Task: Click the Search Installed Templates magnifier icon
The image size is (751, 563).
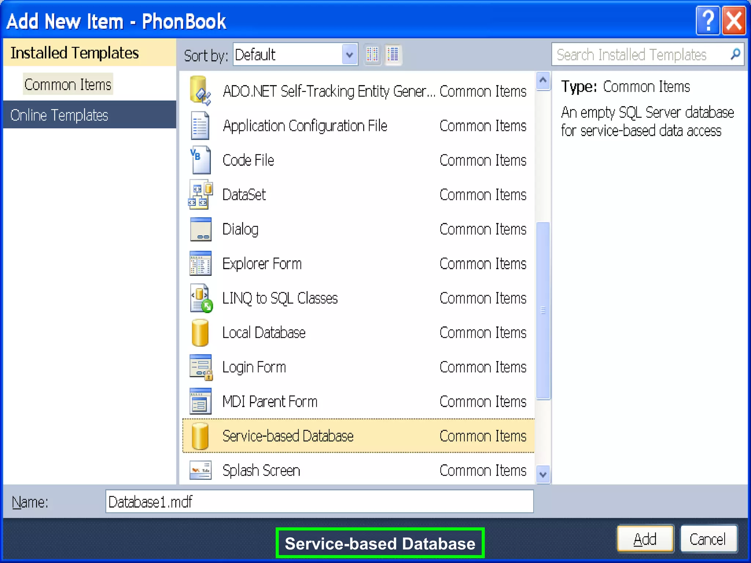Action: point(735,54)
